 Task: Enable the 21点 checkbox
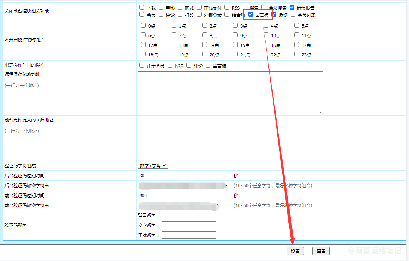(x=235, y=54)
